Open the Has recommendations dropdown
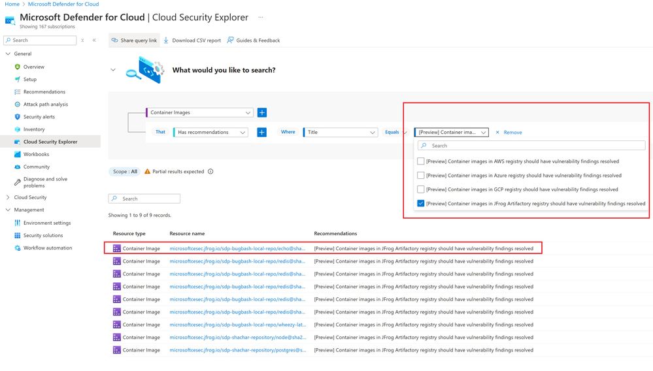The width and height of the screenshot is (653, 371). coord(210,132)
